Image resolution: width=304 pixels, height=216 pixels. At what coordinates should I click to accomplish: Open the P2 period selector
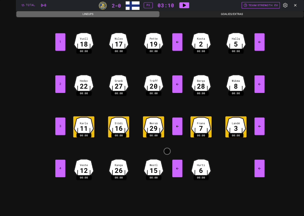pyautogui.click(x=148, y=5)
